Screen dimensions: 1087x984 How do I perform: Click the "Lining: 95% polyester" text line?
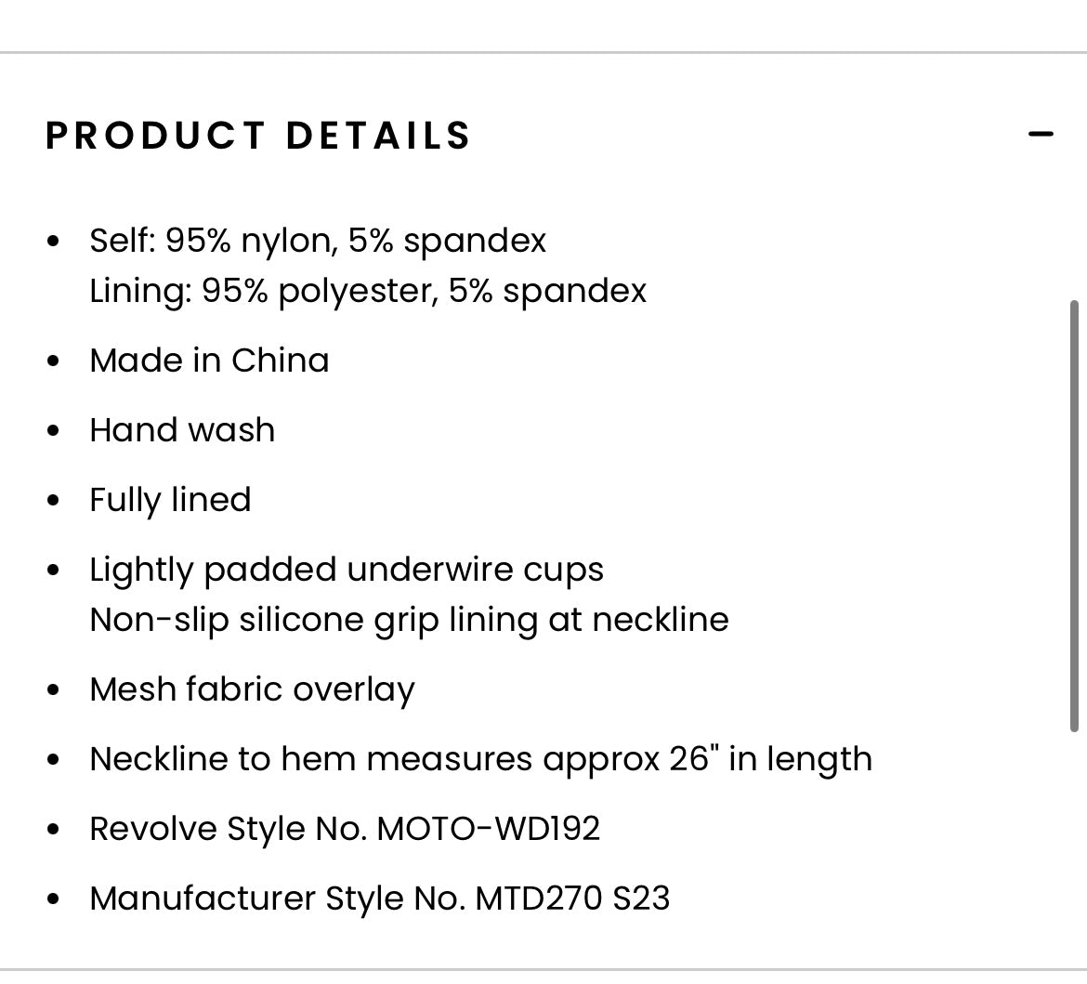click(368, 291)
